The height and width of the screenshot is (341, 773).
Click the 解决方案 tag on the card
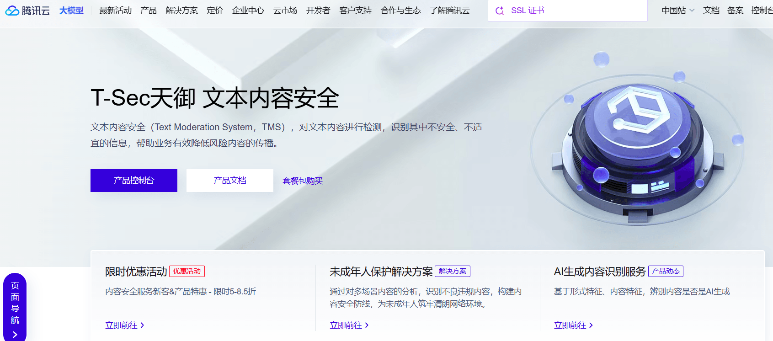pyautogui.click(x=453, y=271)
